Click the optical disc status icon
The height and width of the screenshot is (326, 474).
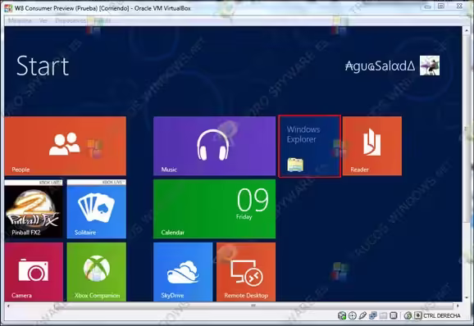(x=352, y=315)
